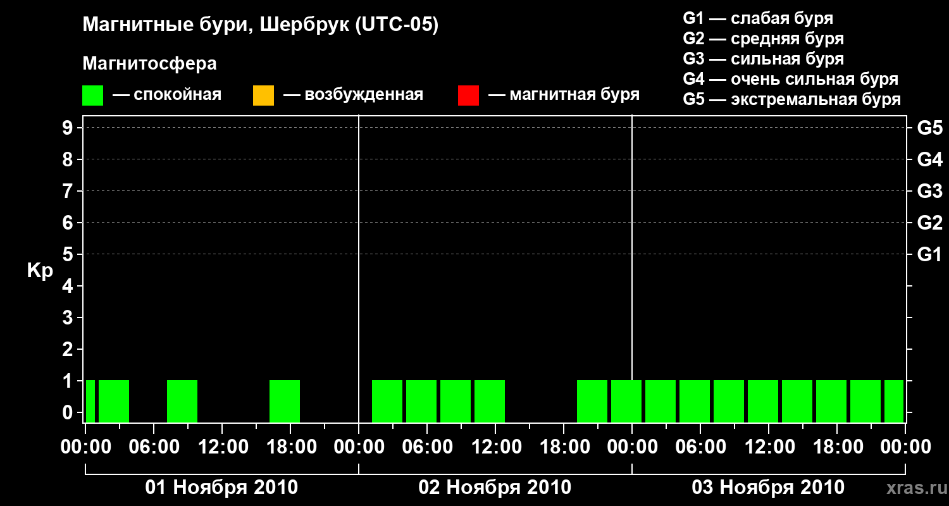The image size is (949, 506).
Task: Click the — магнитная буря legend label
Action: (564, 96)
